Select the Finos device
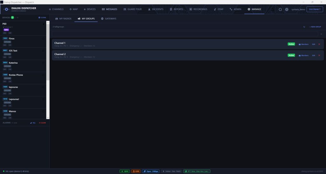The height and width of the screenshot is (174, 326). click(x=23, y=42)
